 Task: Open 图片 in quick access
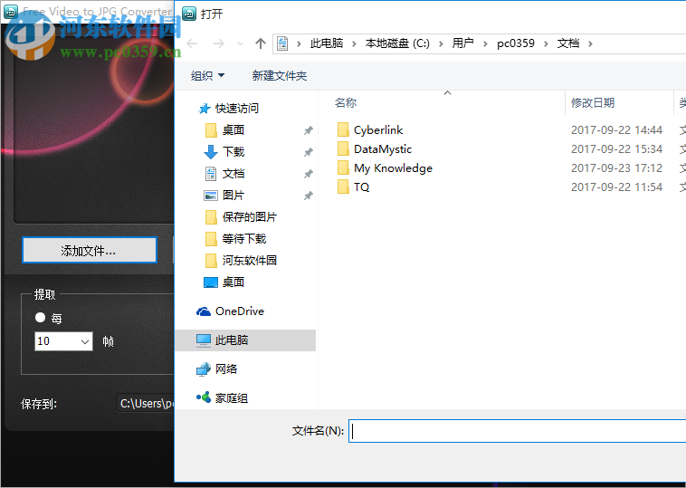coord(233,196)
